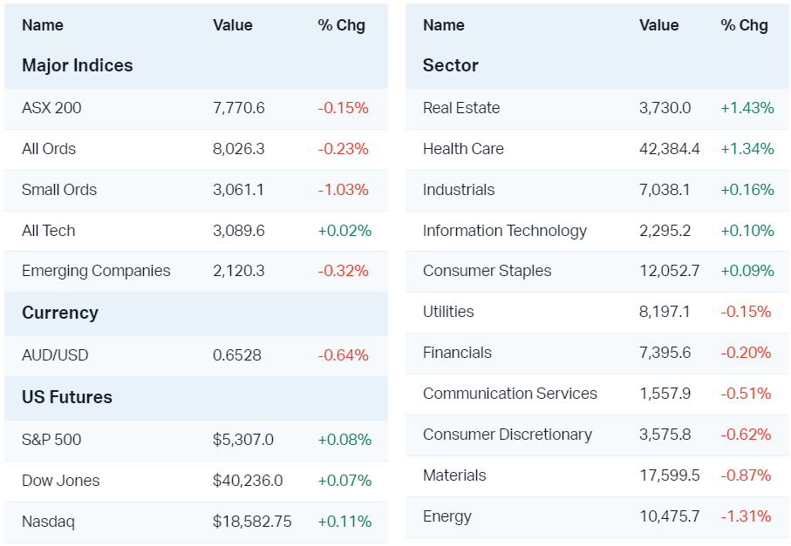The width and height of the screenshot is (791, 546).
Task: Click the US Futures section heading
Action: click(x=67, y=397)
